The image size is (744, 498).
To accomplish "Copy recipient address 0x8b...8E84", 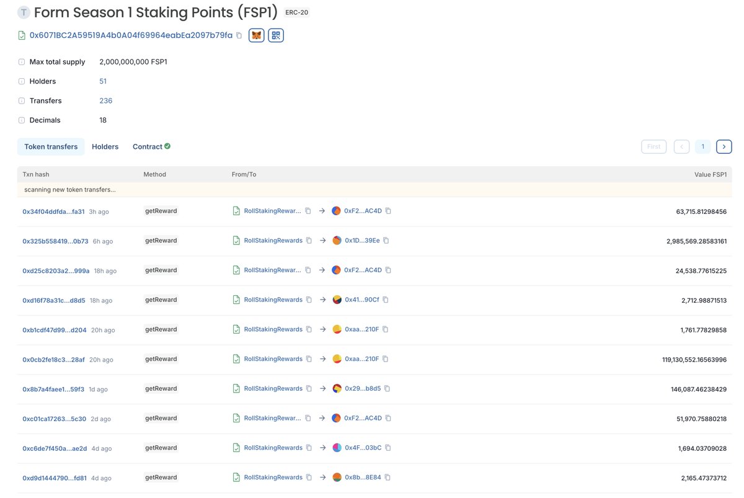I will point(387,478).
